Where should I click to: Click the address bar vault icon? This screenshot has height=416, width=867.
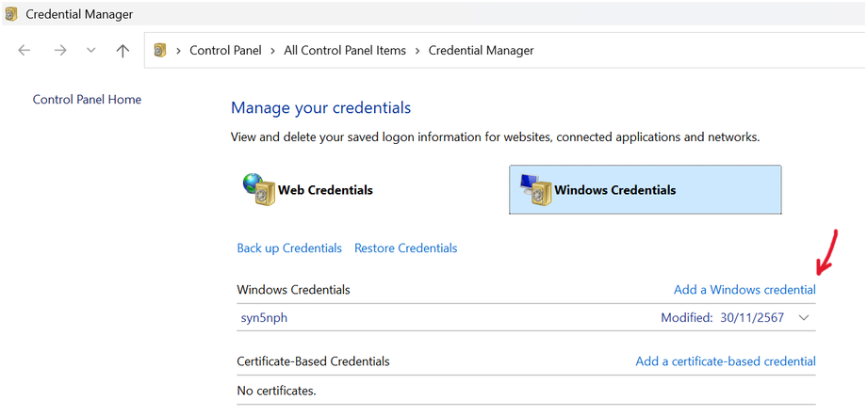[x=160, y=51]
